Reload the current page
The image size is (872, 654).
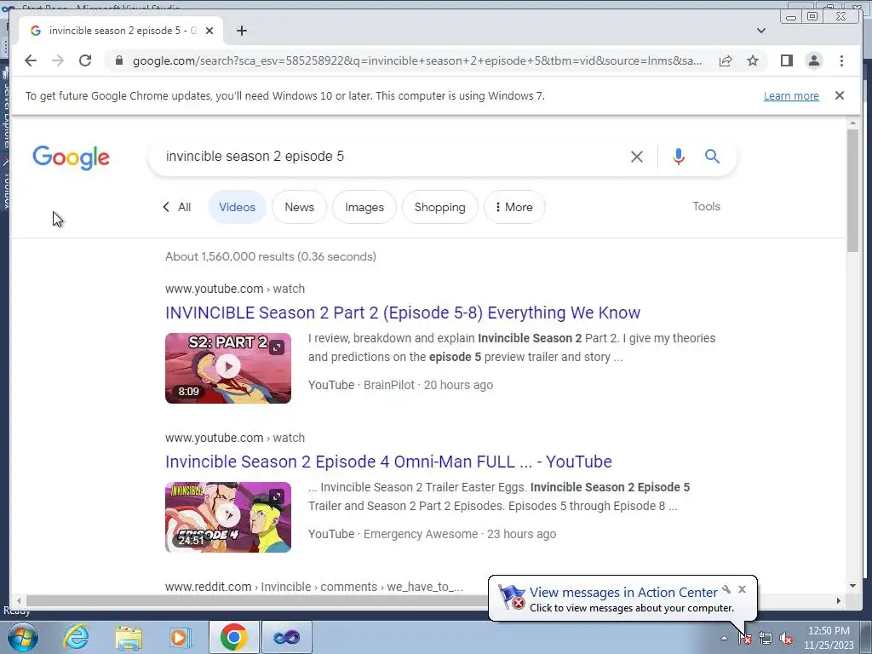tap(85, 60)
